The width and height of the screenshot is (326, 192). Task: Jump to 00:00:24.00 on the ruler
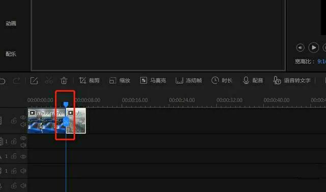(182, 100)
